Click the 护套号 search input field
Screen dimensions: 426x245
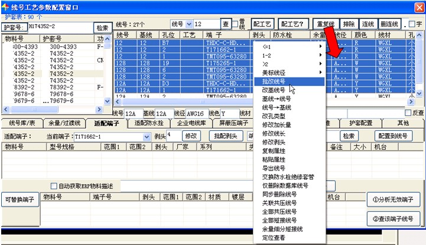58,28
